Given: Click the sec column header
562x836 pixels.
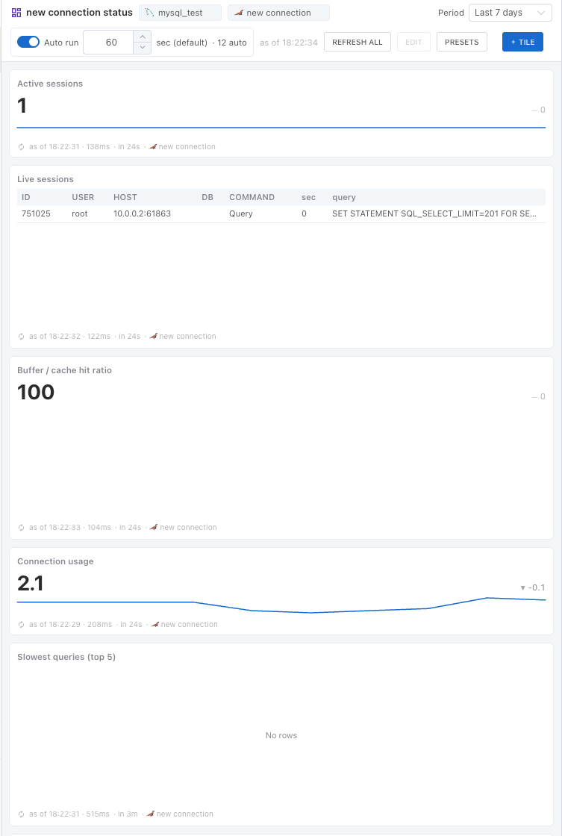Looking at the screenshot, I should 308,197.
